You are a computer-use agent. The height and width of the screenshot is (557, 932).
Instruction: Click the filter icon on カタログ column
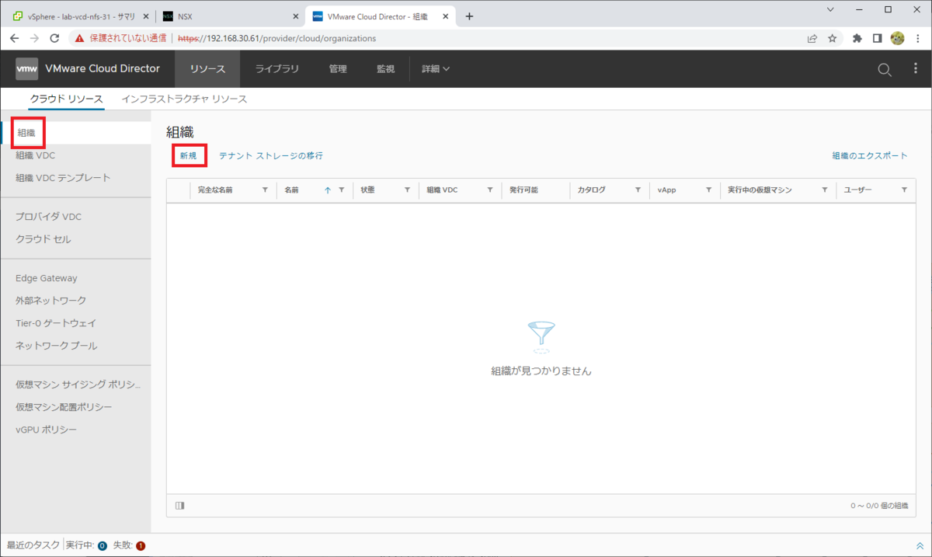[638, 190]
